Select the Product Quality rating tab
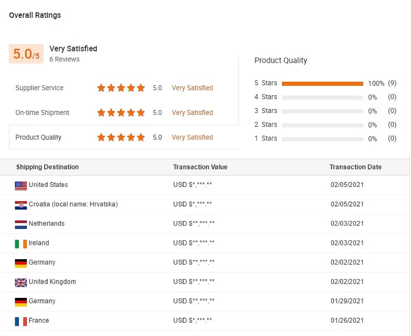411x336 pixels. click(124, 137)
